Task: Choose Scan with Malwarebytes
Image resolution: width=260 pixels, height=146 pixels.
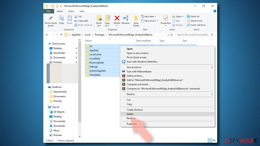Action: [167, 71]
